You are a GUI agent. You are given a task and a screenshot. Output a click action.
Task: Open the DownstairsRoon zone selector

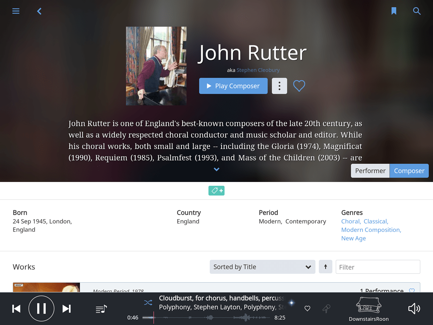[x=368, y=308]
